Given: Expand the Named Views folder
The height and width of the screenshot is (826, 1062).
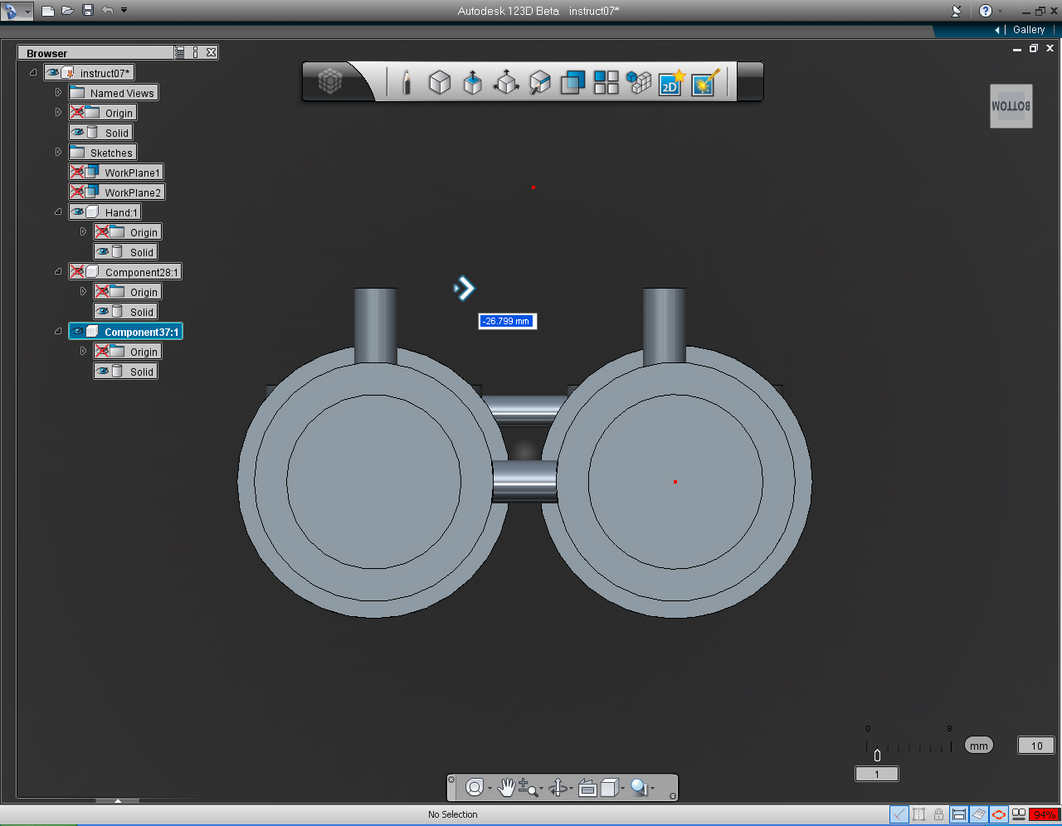Looking at the screenshot, I should pos(58,93).
